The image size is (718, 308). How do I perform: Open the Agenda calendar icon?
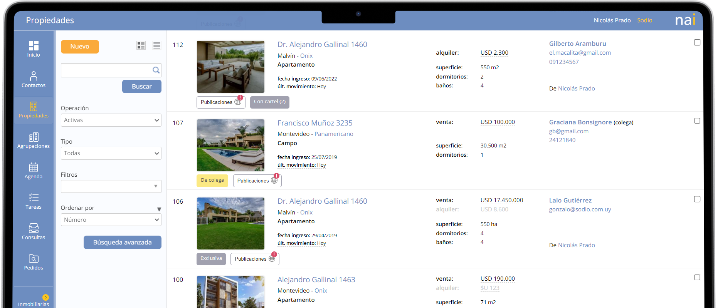(x=34, y=171)
